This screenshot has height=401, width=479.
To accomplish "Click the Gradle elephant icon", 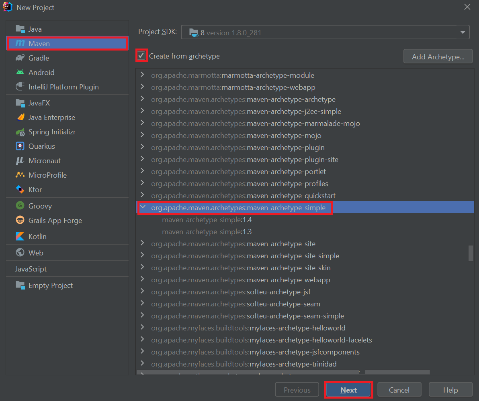I will pos(20,58).
